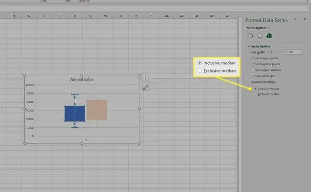Click the Chart Styles paintbrush button
This screenshot has height=192, width=311.
[145, 87]
